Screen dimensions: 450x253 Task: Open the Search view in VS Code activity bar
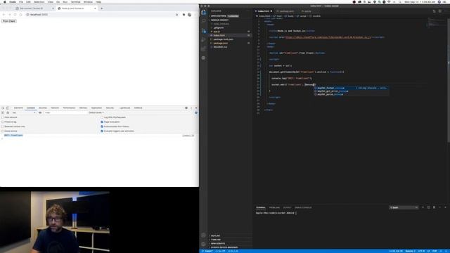click(203, 21)
